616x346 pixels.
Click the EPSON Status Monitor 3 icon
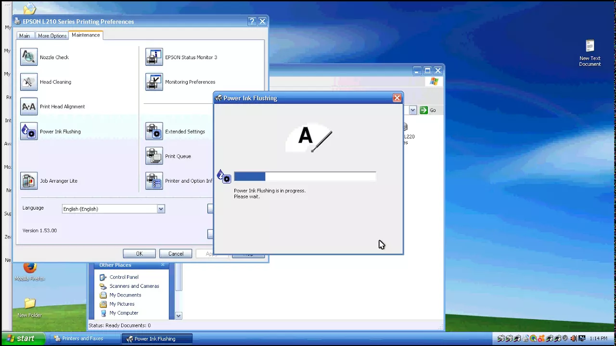pyautogui.click(x=154, y=57)
